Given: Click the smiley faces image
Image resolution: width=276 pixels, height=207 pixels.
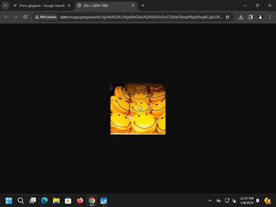Looking at the screenshot, I should pos(138,109).
